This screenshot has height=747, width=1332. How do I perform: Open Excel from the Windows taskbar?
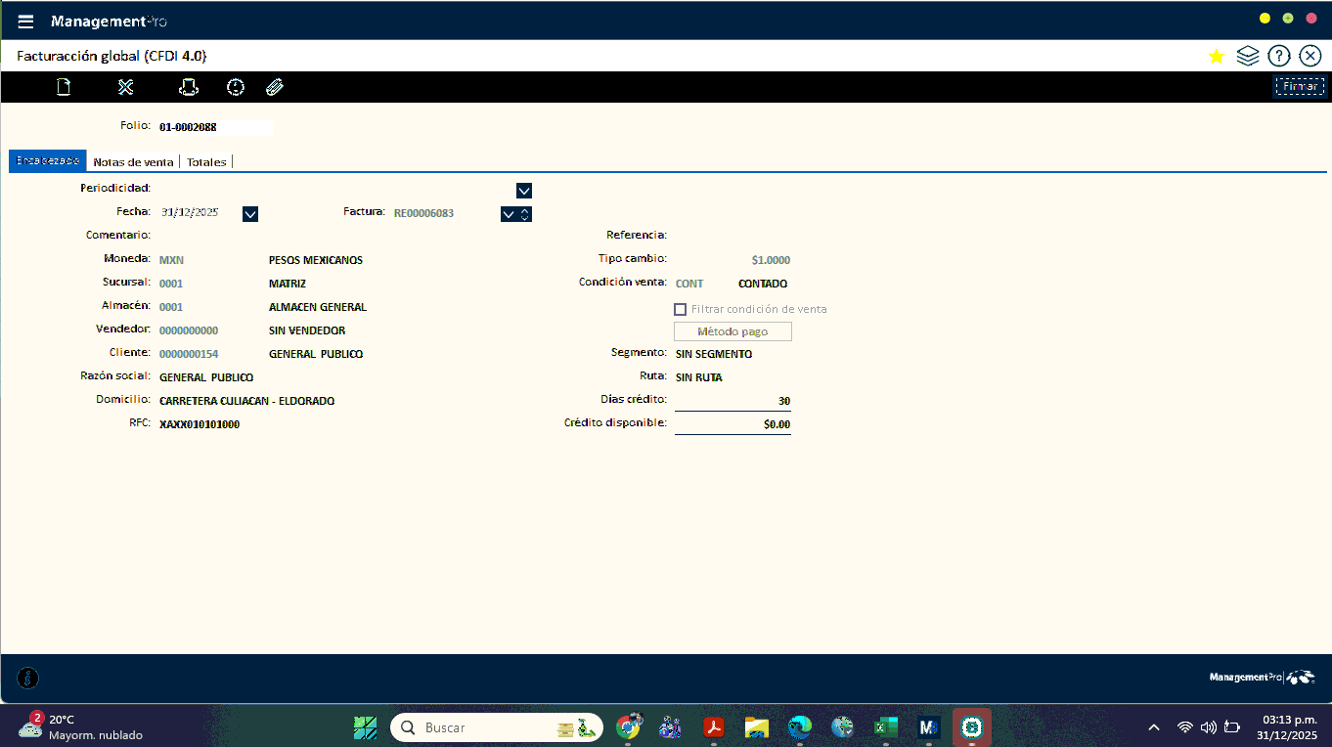[x=886, y=727]
